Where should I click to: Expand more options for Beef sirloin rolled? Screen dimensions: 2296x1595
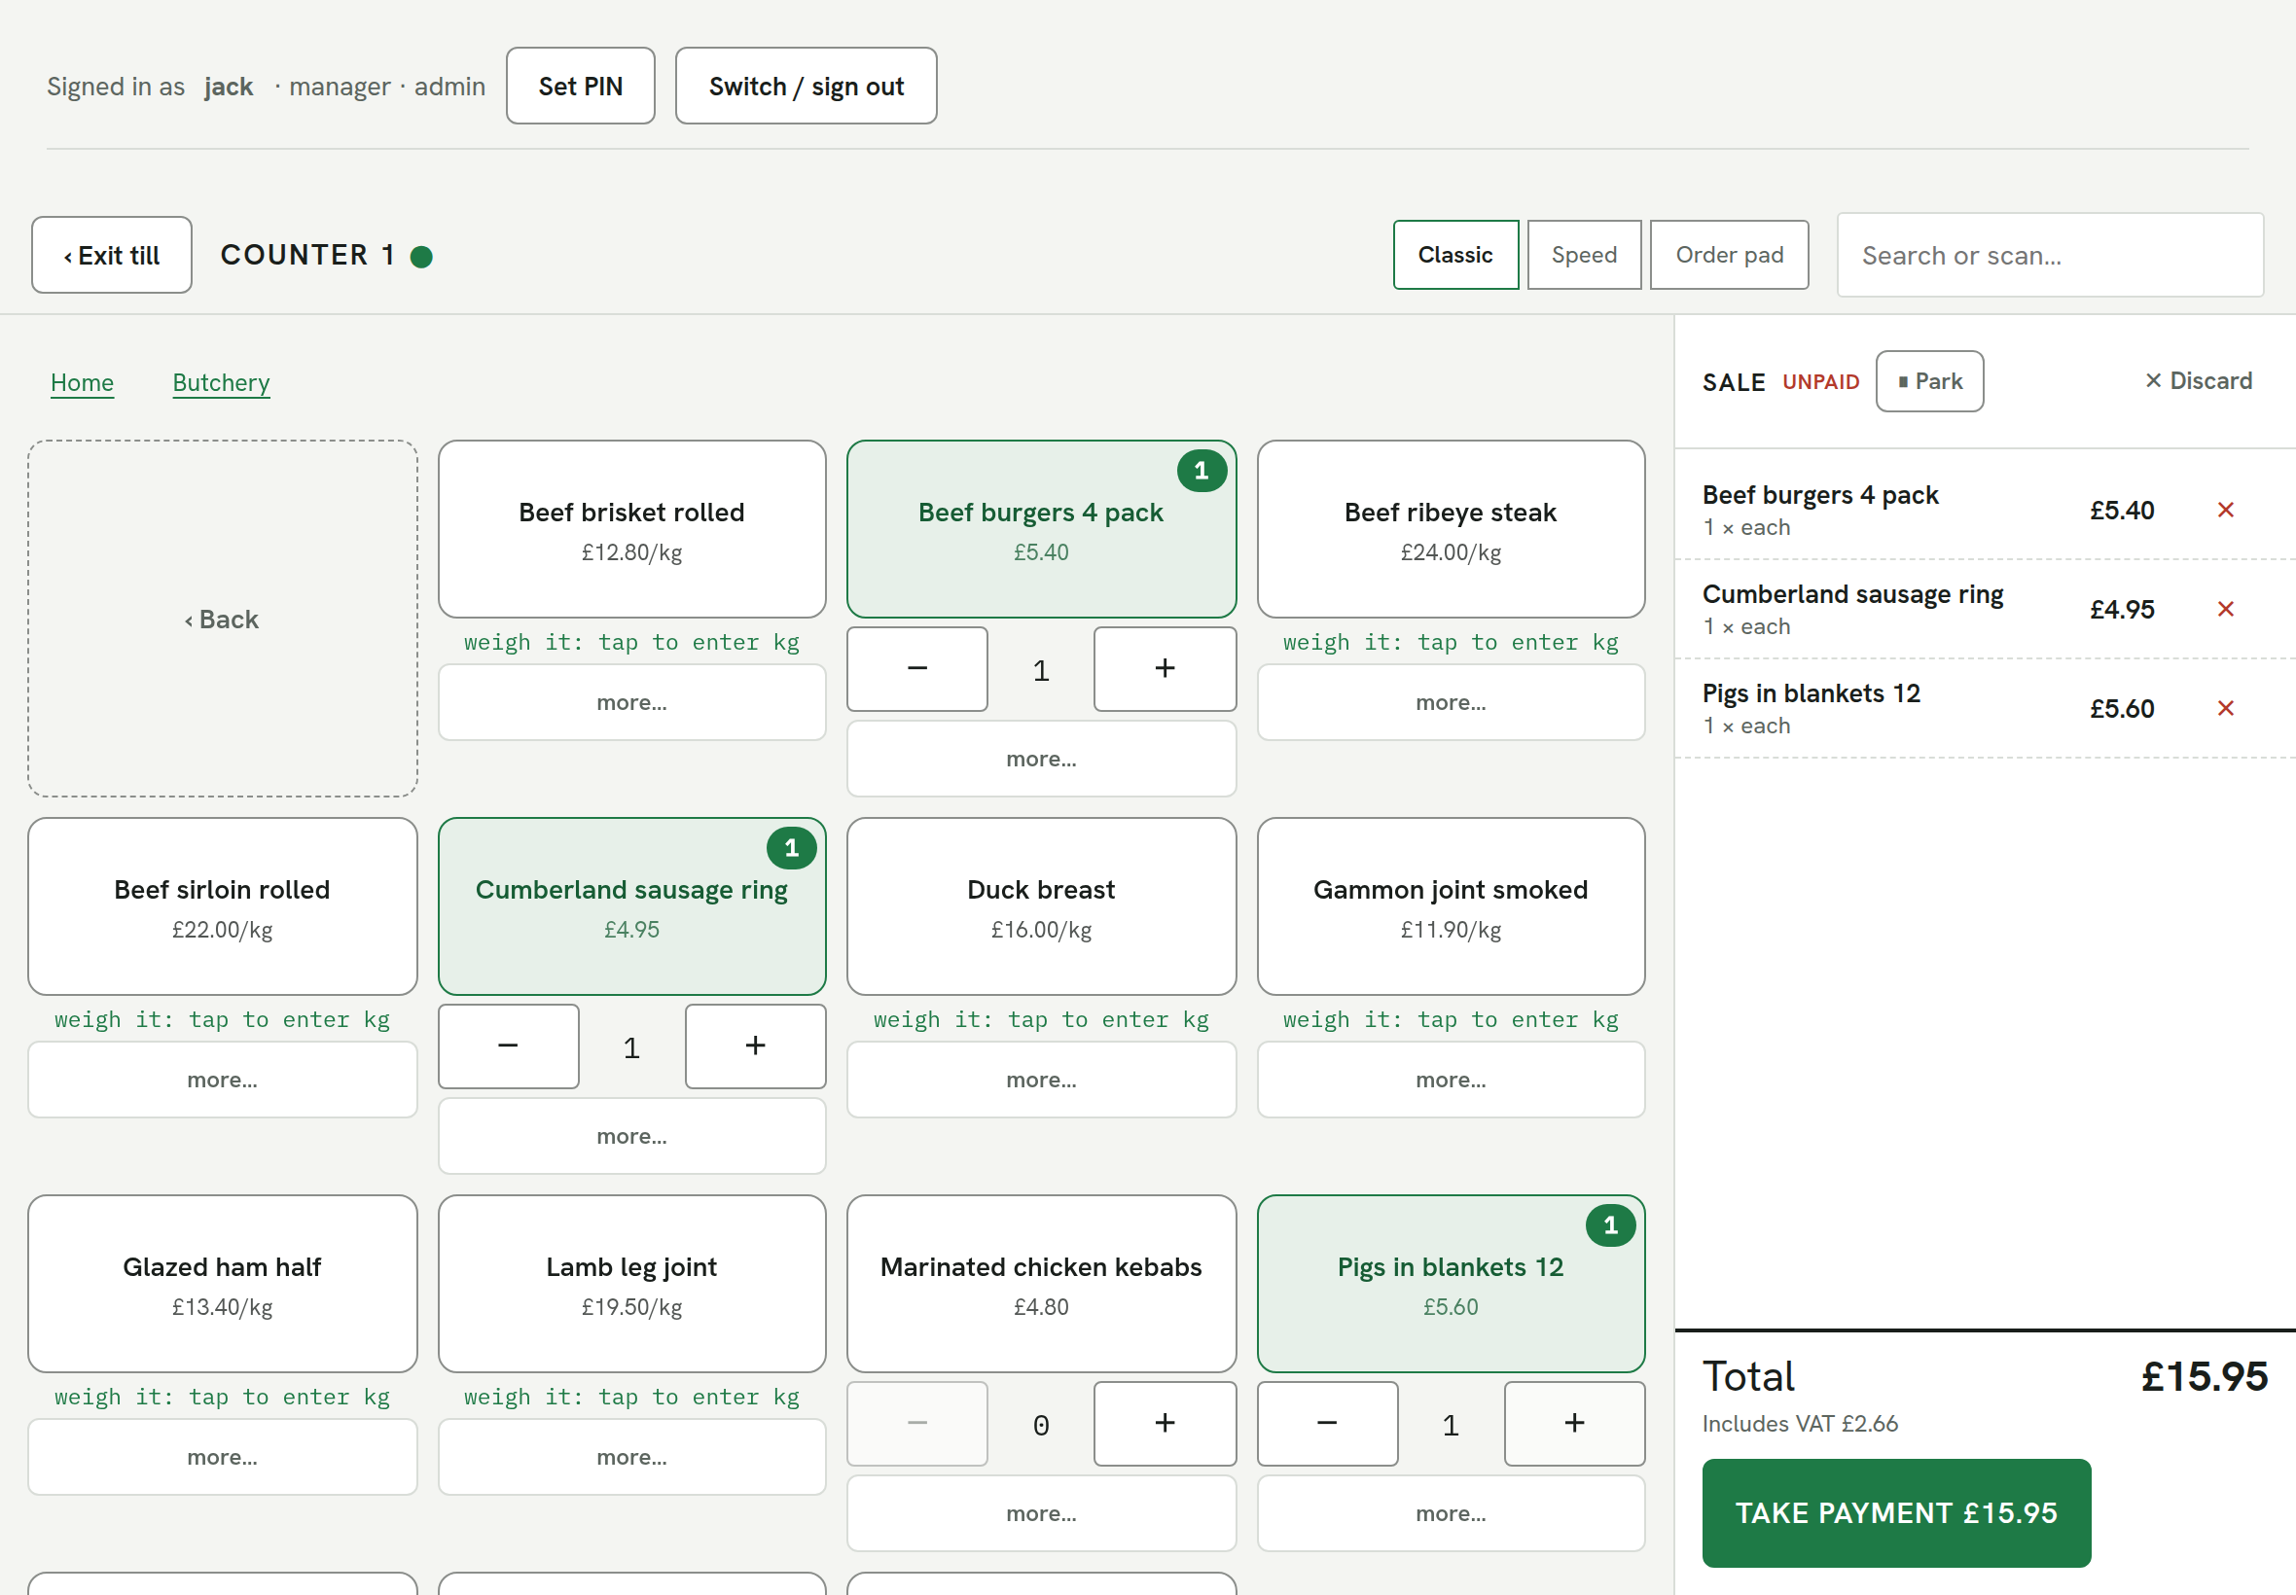point(222,1080)
